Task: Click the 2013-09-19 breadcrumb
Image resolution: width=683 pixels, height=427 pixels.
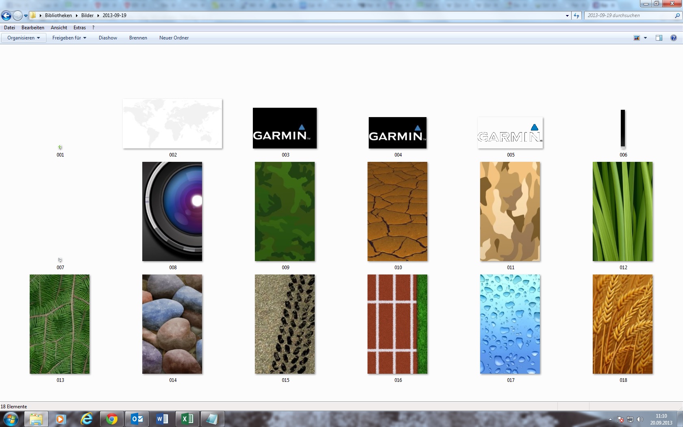Action: pos(114,15)
